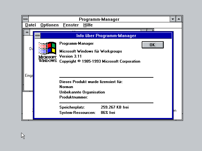The height and width of the screenshot is (151, 202).
Task: Click the '86% frei' system resources value
Action: pos(108,113)
